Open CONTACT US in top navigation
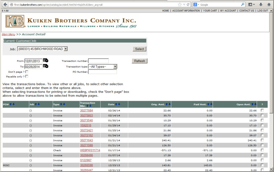The height and width of the screenshot is (172, 274). click(247, 11)
